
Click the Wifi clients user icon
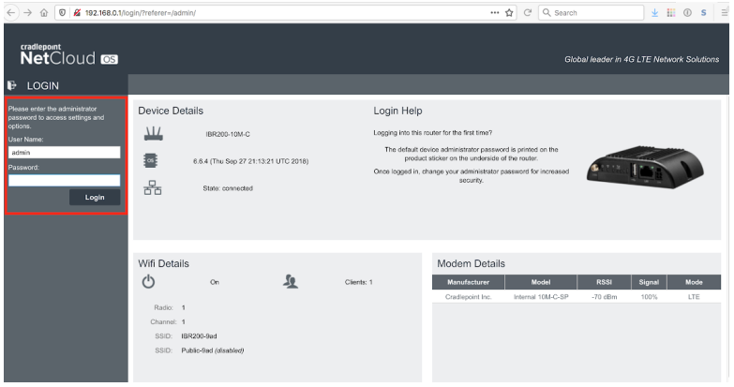pos(292,281)
